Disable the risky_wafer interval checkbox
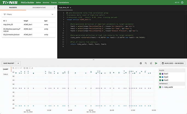187x114 pixels. coord(160,87)
